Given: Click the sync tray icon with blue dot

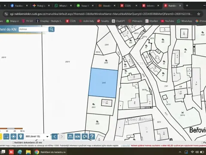Looking at the screenshot, I should point(186,152).
